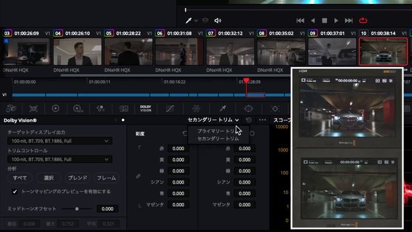Select the pencil icon beside saturation values
The width and height of the screenshot is (412, 232).
coord(138,176)
